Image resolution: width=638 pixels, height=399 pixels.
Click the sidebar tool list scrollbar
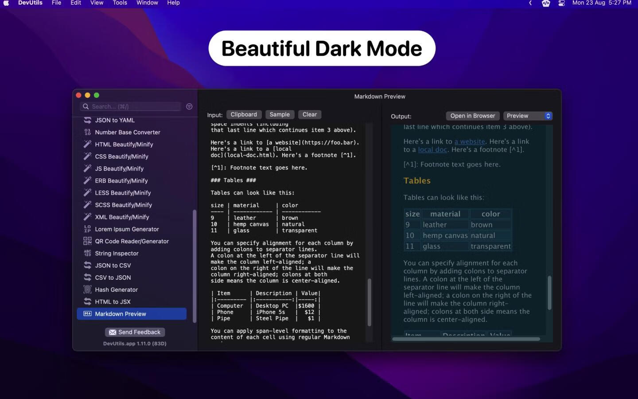pos(194,266)
